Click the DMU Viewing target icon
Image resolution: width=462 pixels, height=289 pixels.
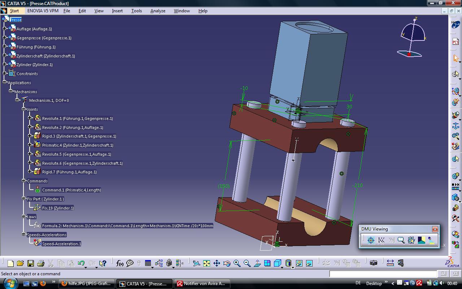[371, 240]
